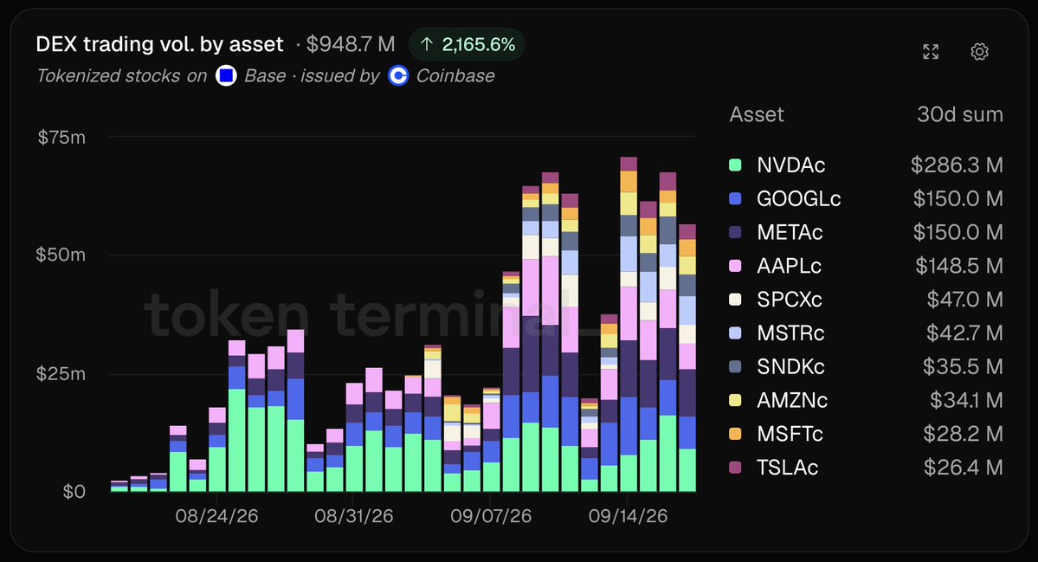Click the $42.7 M value for MSTRc

pos(964,333)
